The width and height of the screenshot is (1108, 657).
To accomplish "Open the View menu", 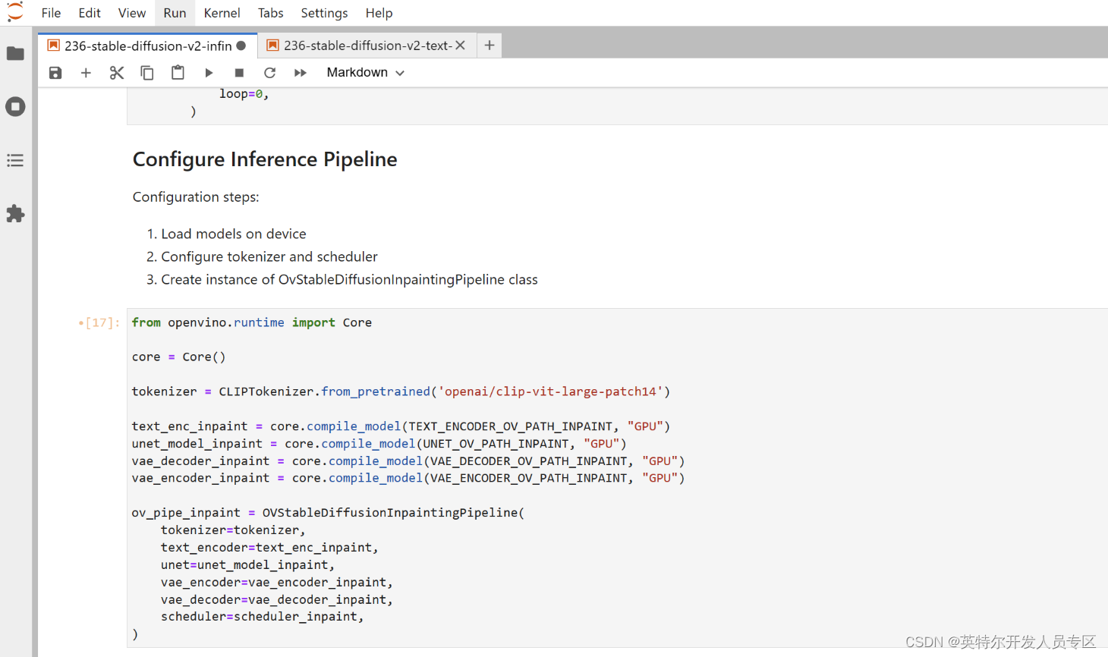I will [x=132, y=13].
